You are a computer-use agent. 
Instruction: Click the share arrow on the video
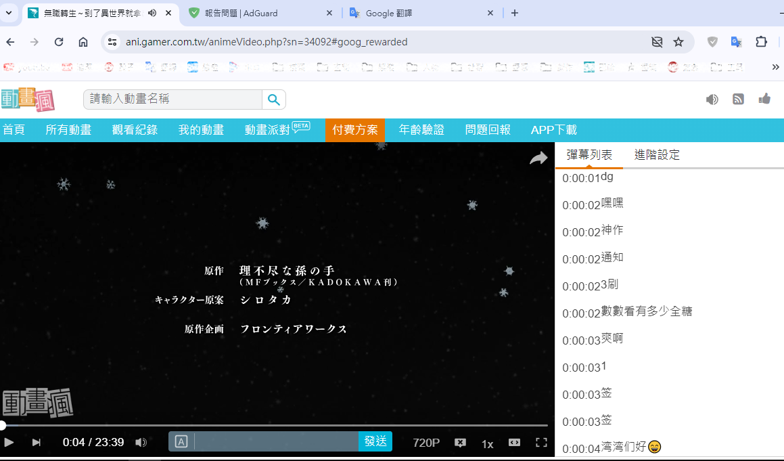click(x=538, y=157)
